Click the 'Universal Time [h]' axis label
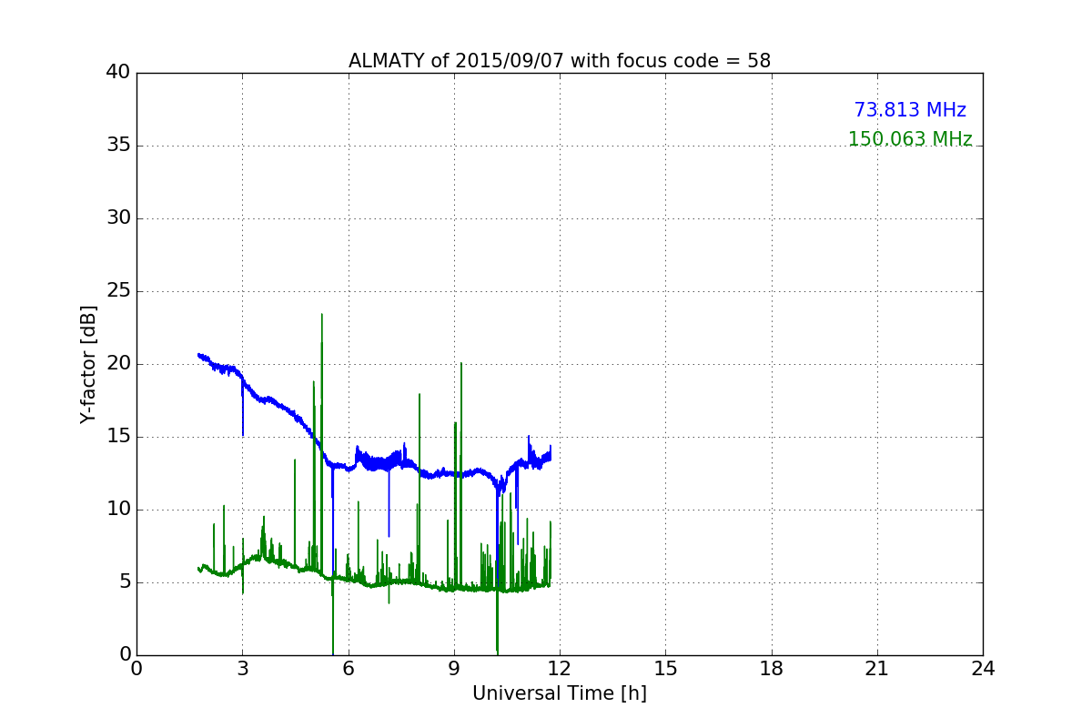This screenshot has height=728, width=1092. point(560,693)
